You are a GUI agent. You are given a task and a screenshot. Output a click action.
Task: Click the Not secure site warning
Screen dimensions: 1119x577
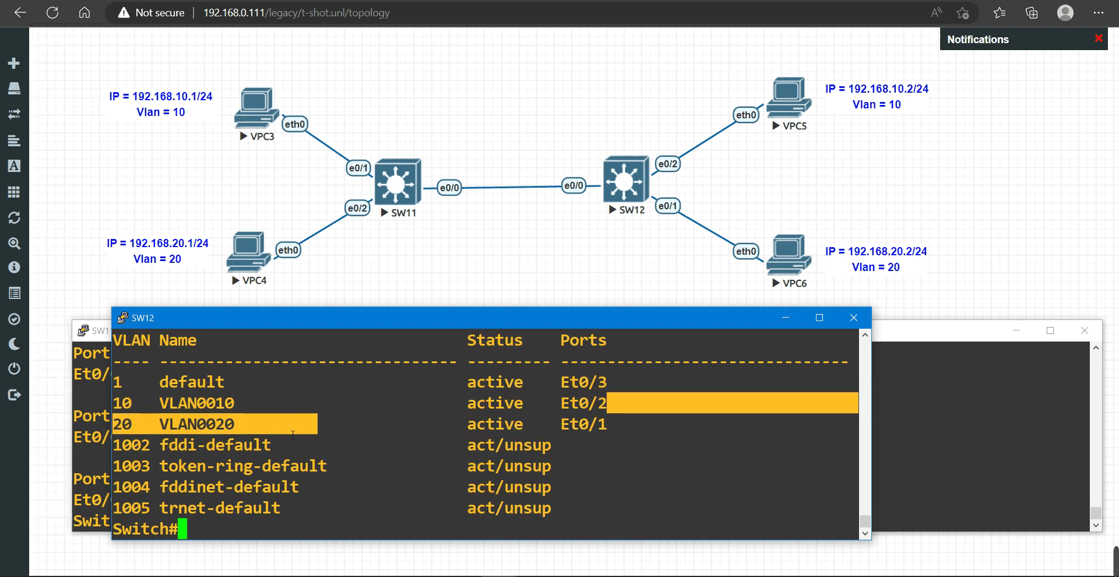coord(151,12)
